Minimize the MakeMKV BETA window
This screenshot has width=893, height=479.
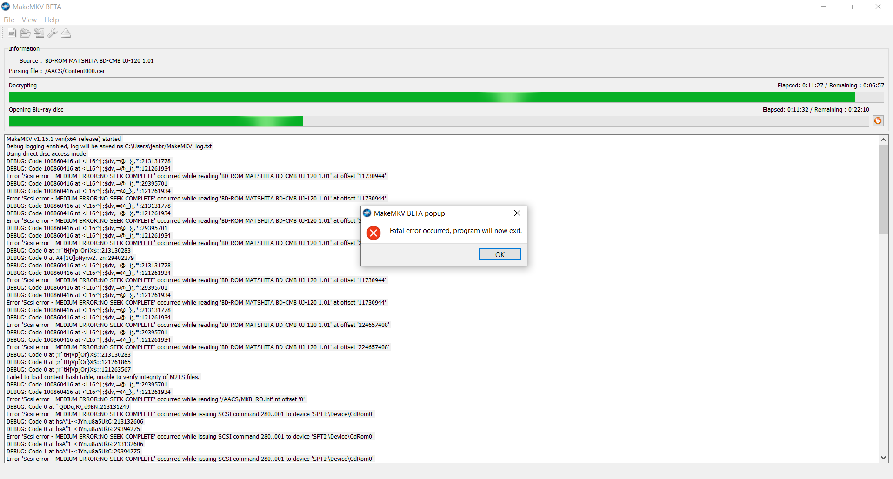tap(824, 7)
